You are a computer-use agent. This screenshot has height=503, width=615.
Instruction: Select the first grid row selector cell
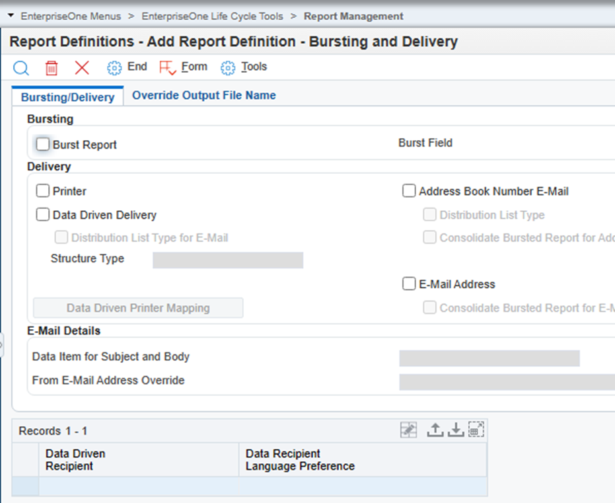[26, 486]
